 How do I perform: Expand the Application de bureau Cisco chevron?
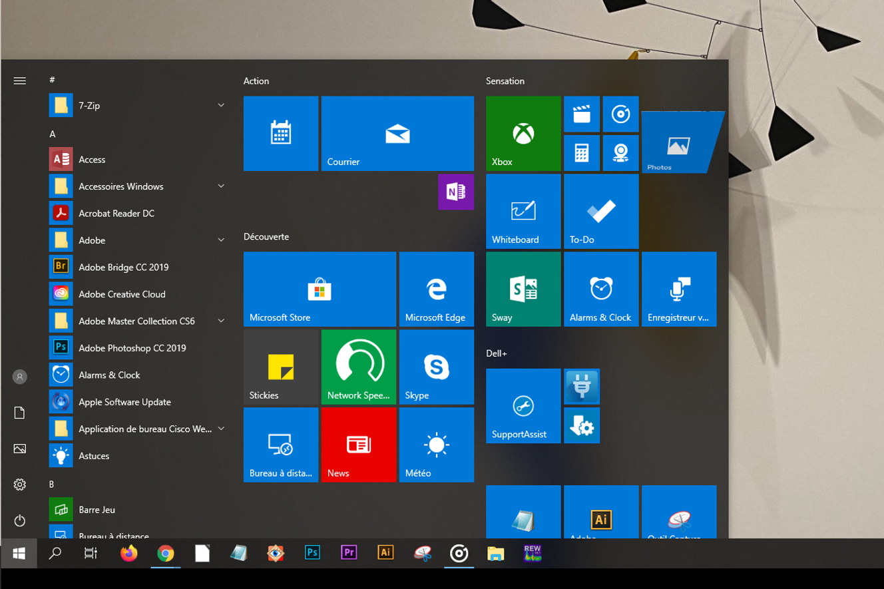click(x=221, y=429)
